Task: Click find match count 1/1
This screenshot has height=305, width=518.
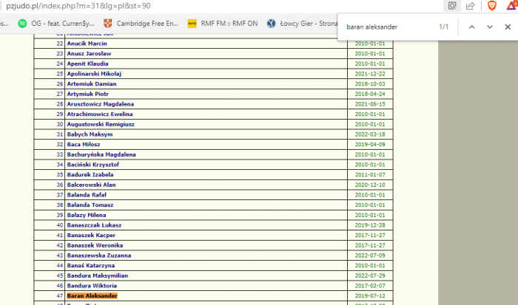Action: click(x=444, y=27)
